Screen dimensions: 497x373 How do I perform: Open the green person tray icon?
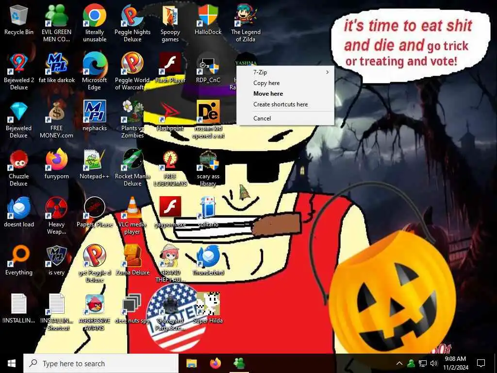tap(411, 363)
